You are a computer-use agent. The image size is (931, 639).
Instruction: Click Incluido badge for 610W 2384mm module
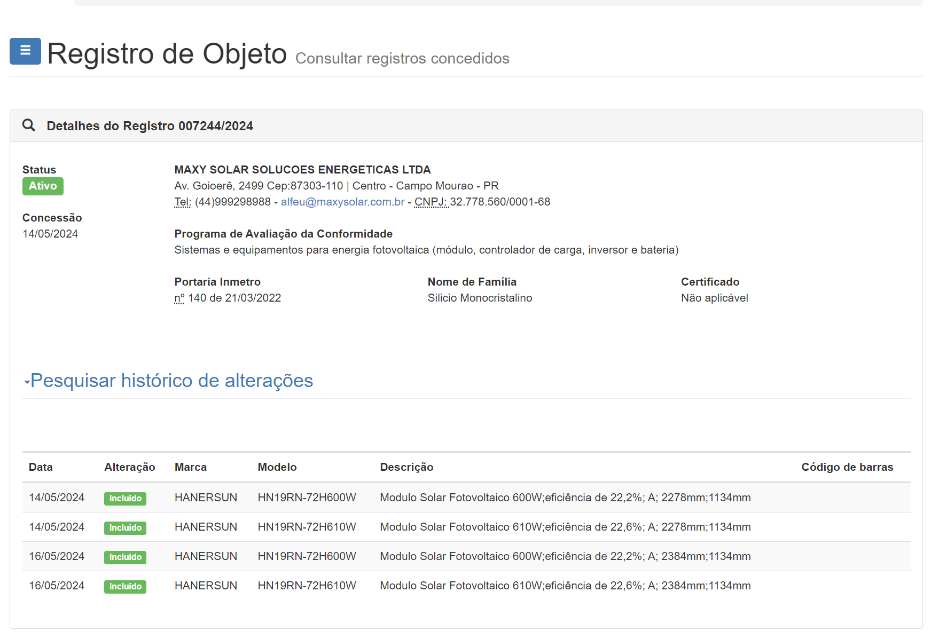pyautogui.click(x=125, y=587)
